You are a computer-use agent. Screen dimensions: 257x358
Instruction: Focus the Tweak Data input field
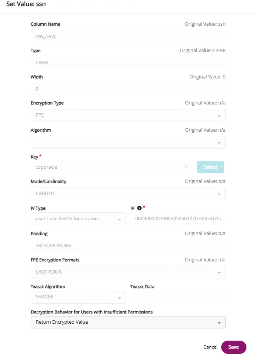178,297
